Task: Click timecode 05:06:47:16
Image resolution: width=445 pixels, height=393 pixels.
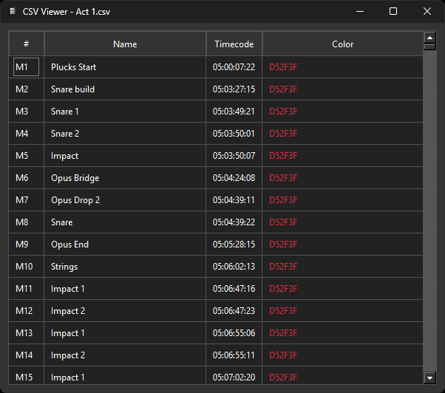Action: [234, 288]
